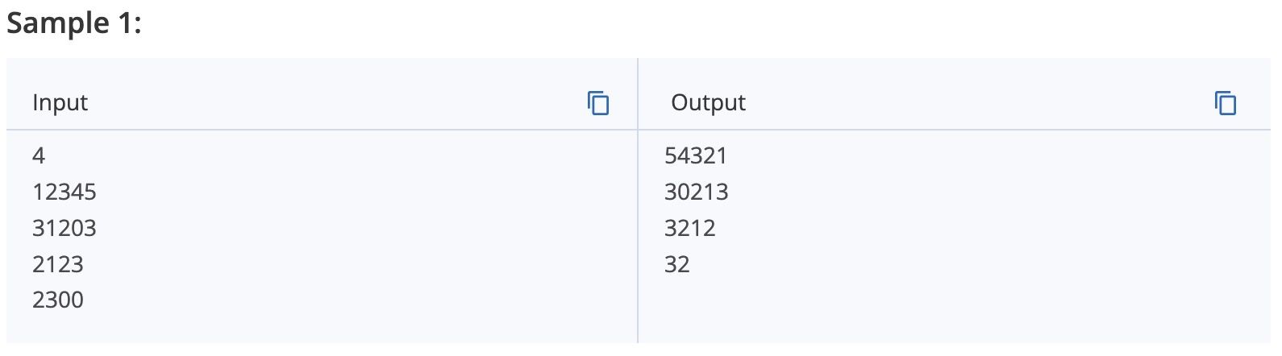
Task: Click the input line 2300
Action: [x=58, y=300]
